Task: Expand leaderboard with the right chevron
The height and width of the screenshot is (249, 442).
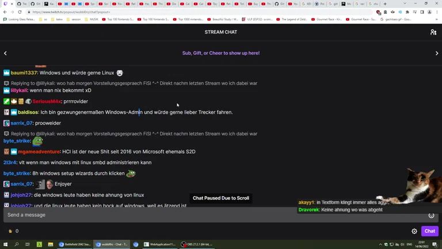Action: (x=437, y=53)
